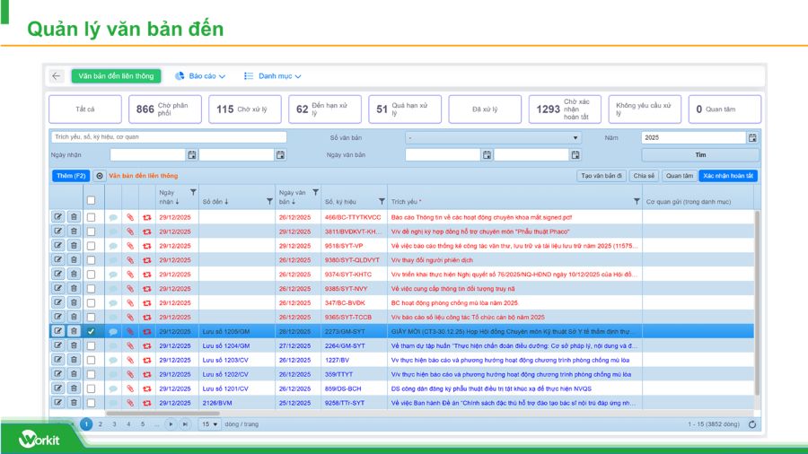The height and width of the screenshot is (454, 808).
Task: Select the 866 Chờ phân phối tab
Action: point(165,109)
